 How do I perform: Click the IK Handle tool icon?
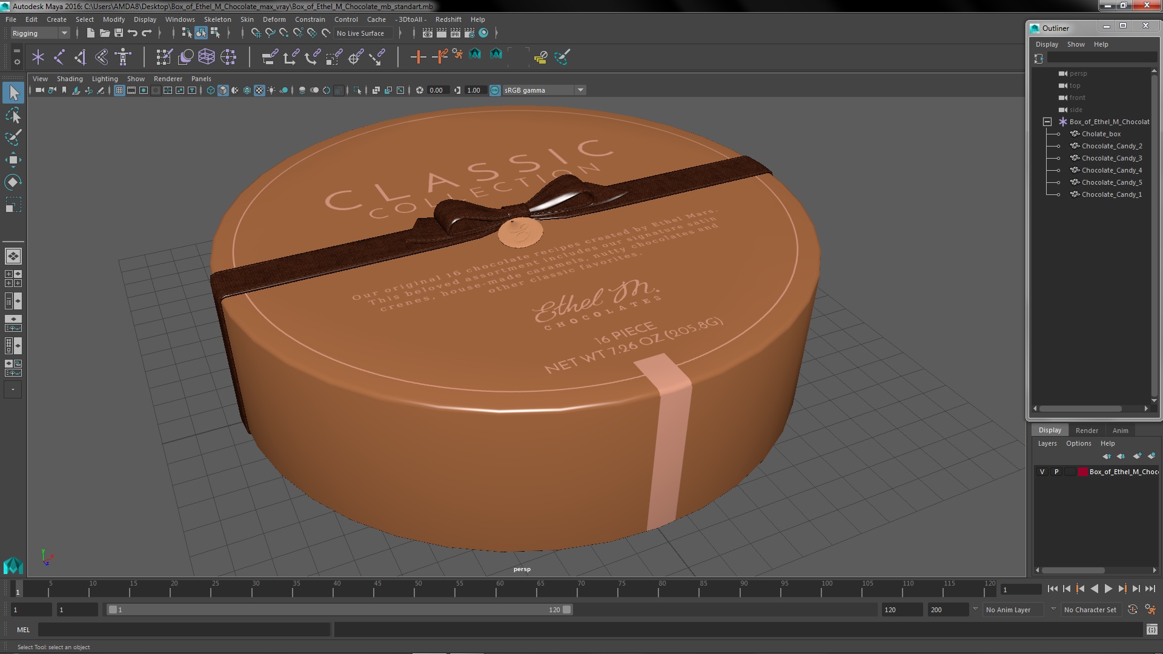coord(81,57)
